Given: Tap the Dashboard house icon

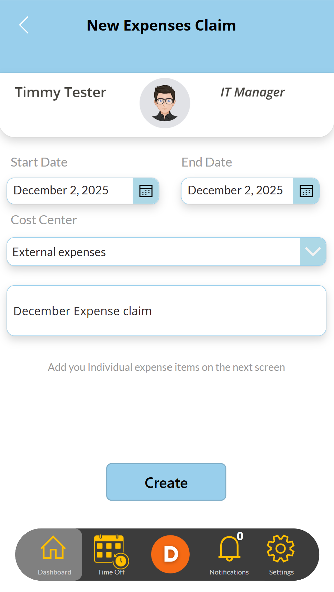Looking at the screenshot, I should [53, 548].
